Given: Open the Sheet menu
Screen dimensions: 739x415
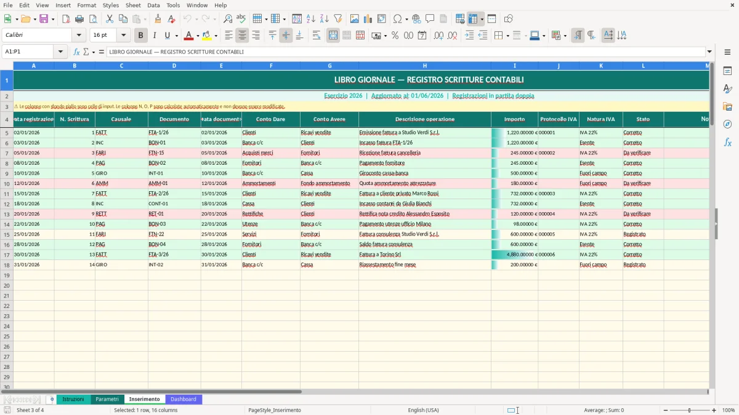Looking at the screenshot, I should (x=133, y=5).
